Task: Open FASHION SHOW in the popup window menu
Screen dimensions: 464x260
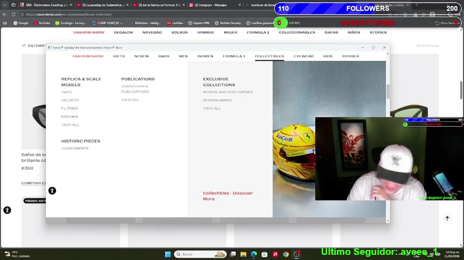Action: click(88, 56)
